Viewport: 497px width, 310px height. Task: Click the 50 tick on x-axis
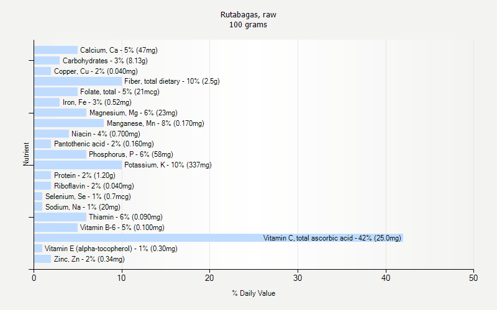[473, 279]
